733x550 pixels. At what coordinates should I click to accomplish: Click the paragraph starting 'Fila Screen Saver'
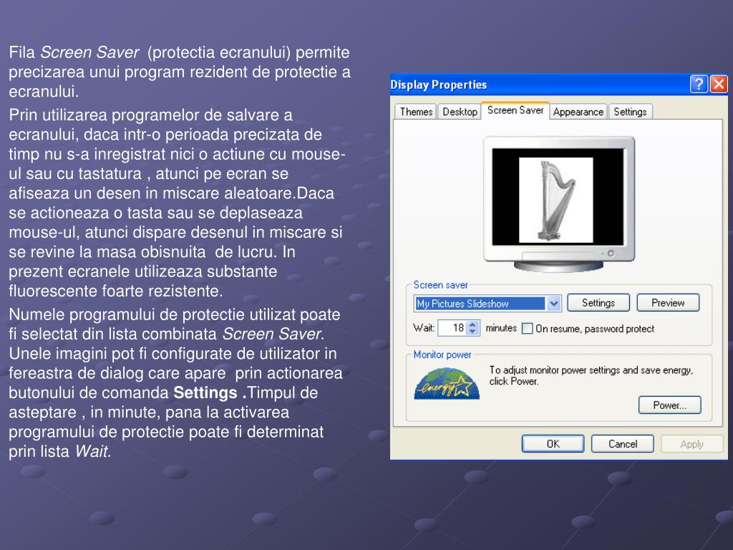coord(180,72)
